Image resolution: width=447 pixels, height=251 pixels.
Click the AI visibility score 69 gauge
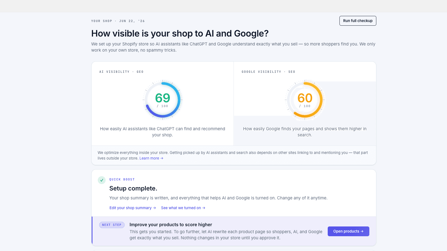point(163,100)
